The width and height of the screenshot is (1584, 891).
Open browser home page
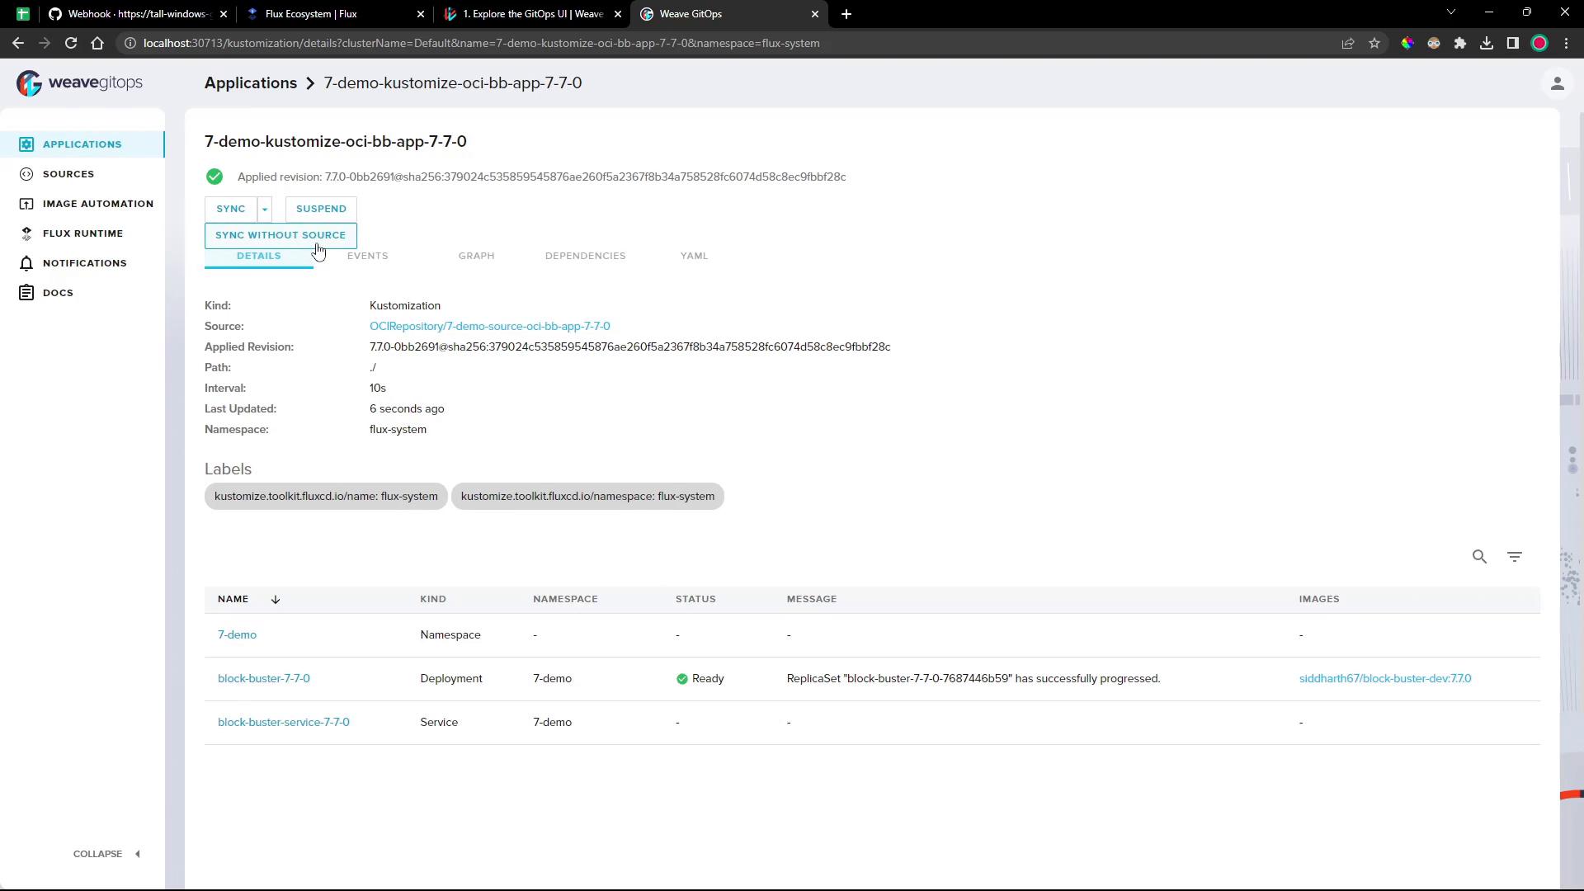pyautogui.click(x=97, y=43)
